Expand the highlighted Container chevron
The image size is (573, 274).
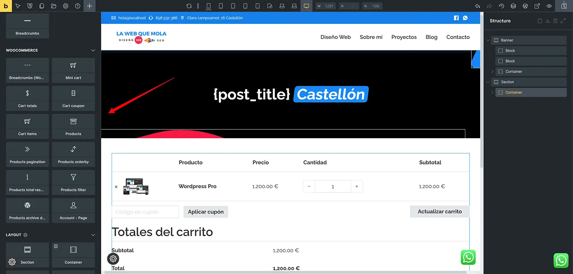492,92
